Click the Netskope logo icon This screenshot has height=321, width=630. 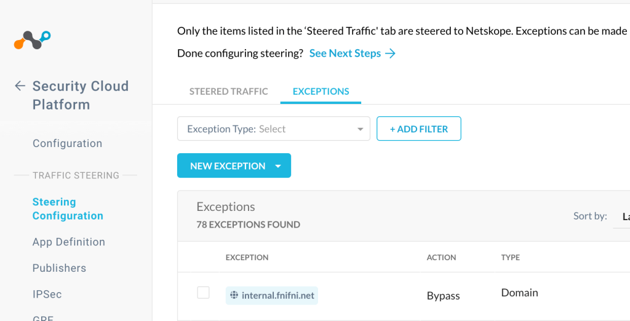tap(32, 40)
